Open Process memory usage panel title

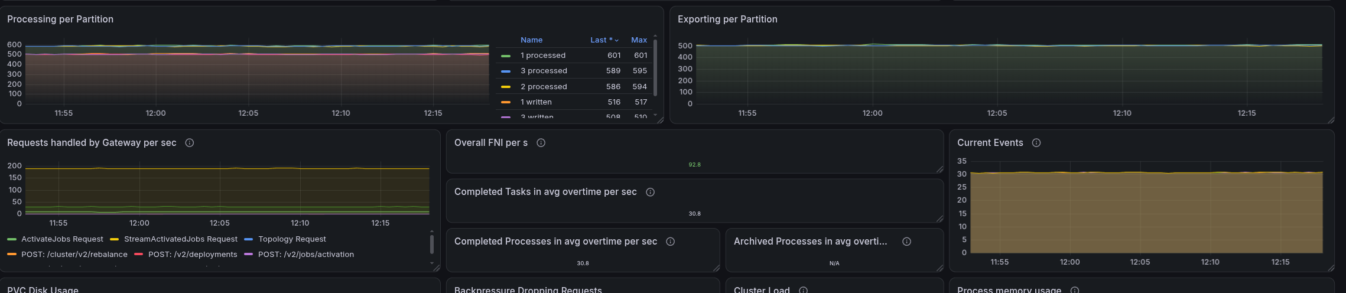pos(1009,290)
